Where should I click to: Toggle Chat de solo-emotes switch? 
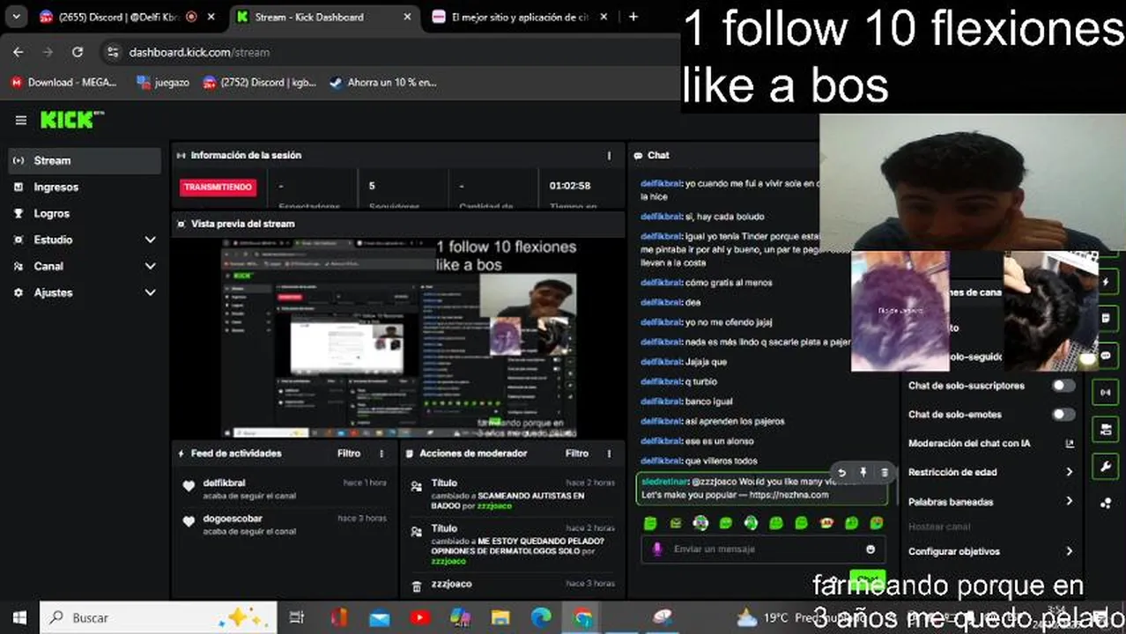(x=1063, y=414)
